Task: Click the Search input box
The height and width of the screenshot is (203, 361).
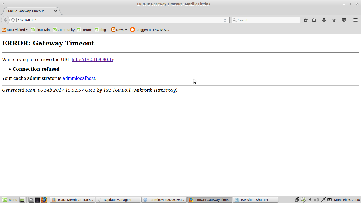Action: pyautogui.click(x=266, y=20)
